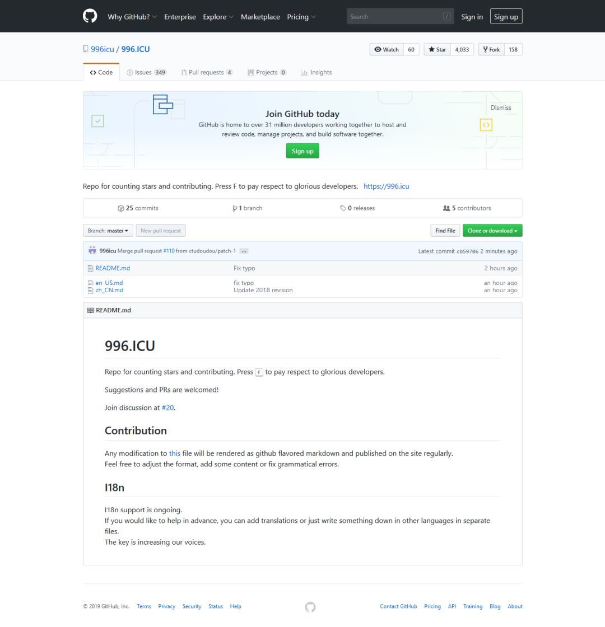Open discussion #20 link in README
605x627 pixels.
[x=167, y=408]
